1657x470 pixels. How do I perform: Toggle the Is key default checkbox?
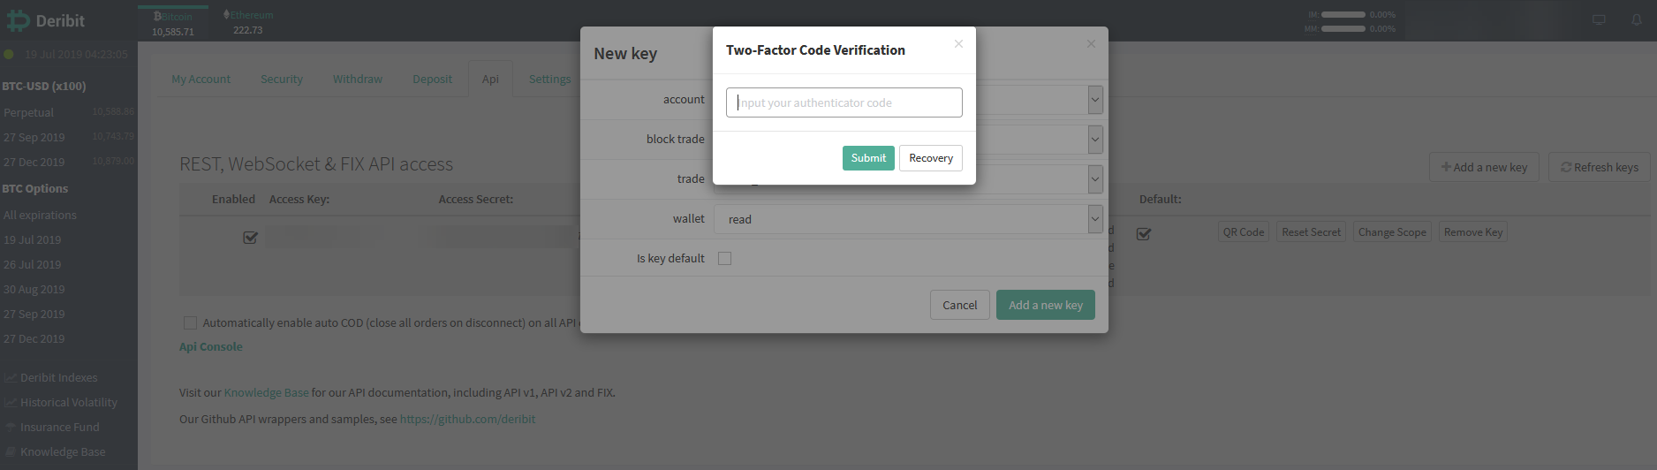[x=724, y=258]
